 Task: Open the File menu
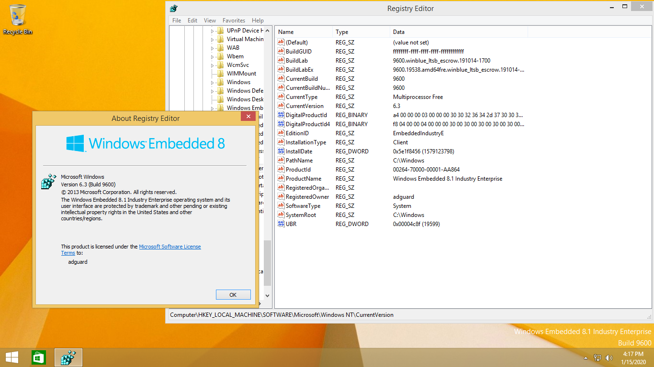click(x=177, y=21)
